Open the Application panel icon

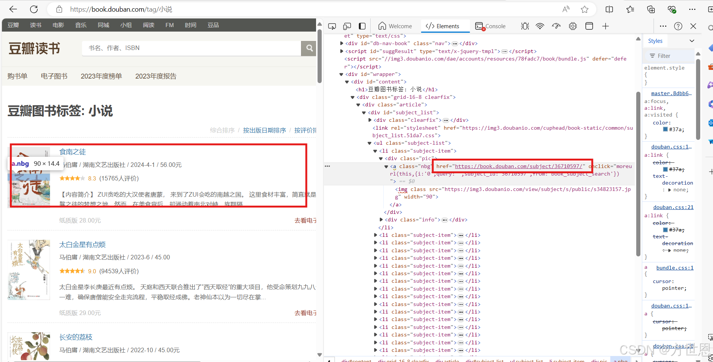tap(589, 26)
